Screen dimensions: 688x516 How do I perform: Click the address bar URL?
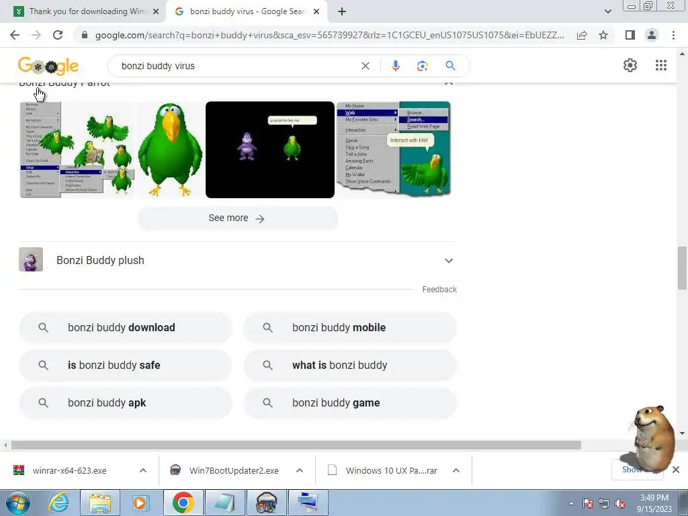[x=329, y=35]
